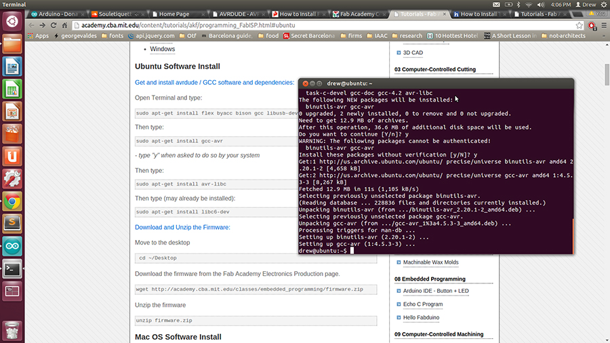Go back in Chrome browser
This screenshot has height=343, width=610.
pyautogui.click(x=31, y=25)
